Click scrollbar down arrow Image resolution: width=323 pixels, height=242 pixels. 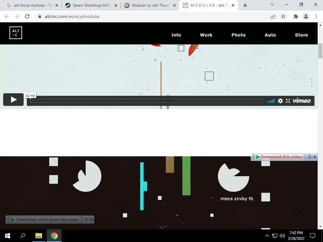320,227
